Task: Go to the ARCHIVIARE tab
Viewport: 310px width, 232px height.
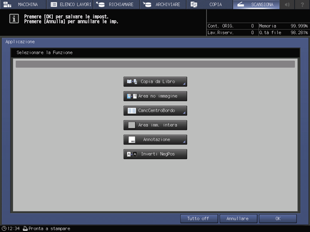Action: [x=163, y=4]
